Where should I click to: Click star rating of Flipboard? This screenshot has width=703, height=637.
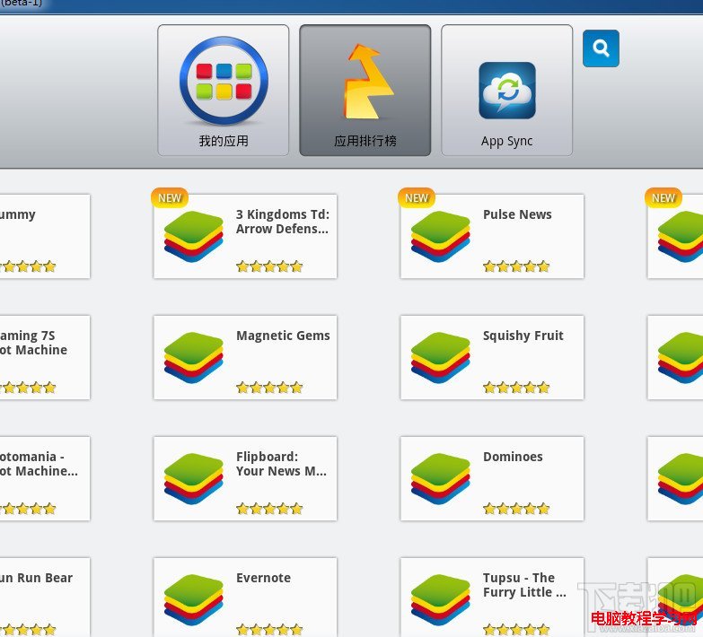click(x=269, y=509)
